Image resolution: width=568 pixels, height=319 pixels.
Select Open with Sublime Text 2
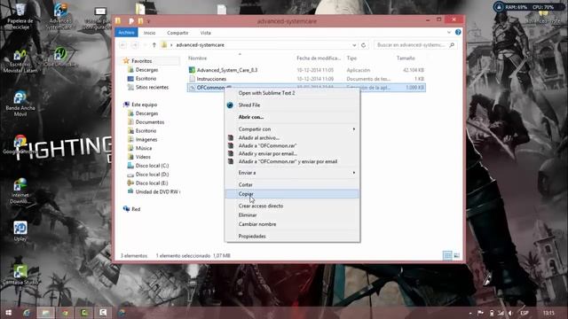click(292, 93)
